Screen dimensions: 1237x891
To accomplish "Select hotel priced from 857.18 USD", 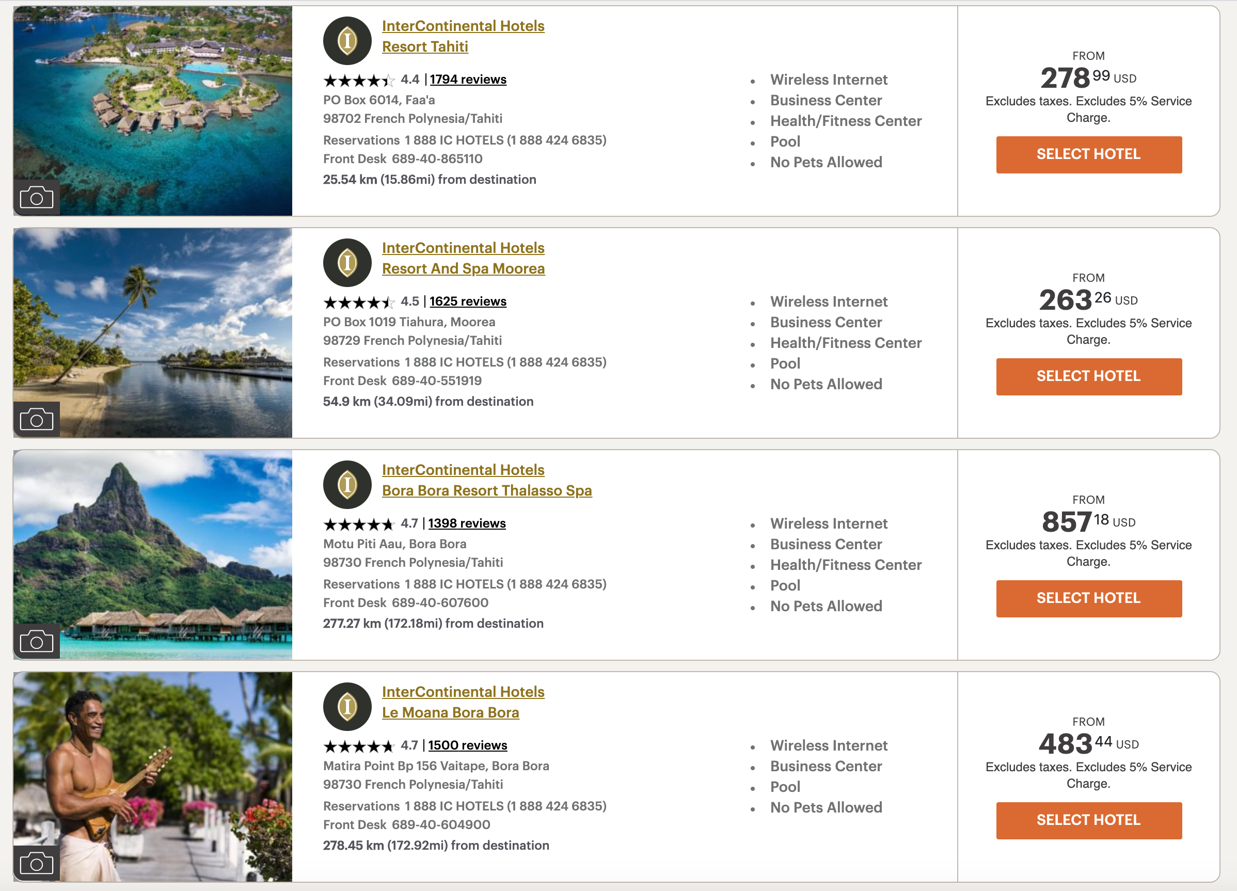I will [1089, 598].
